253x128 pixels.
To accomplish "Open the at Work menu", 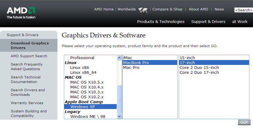I will point(240,21).
